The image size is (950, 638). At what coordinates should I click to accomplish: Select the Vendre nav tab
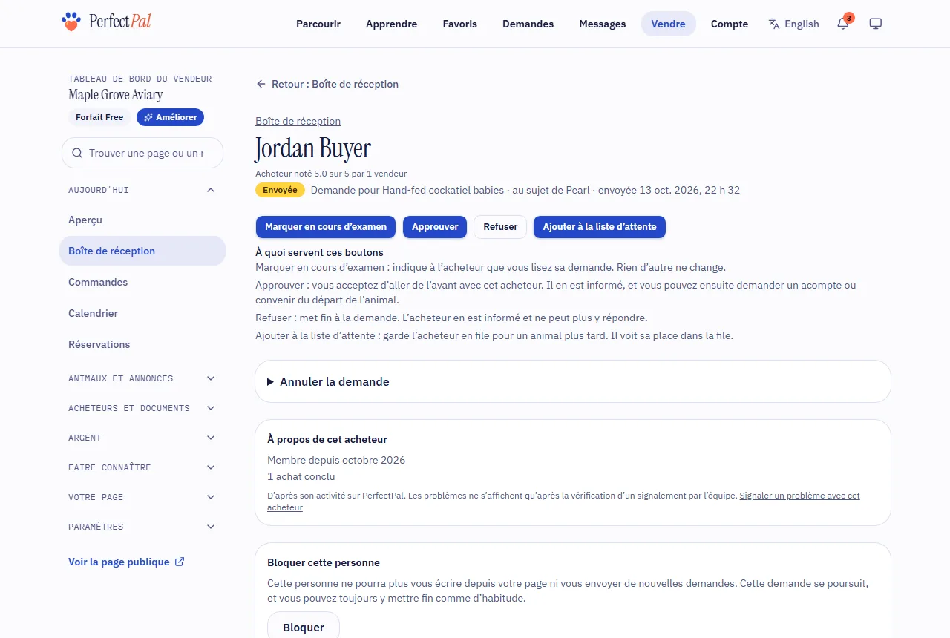click(x=668, y=24)
